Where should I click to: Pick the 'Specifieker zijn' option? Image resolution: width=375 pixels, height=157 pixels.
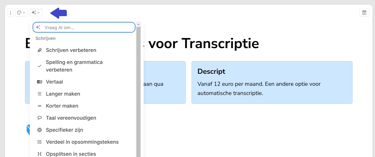[64, 130]
